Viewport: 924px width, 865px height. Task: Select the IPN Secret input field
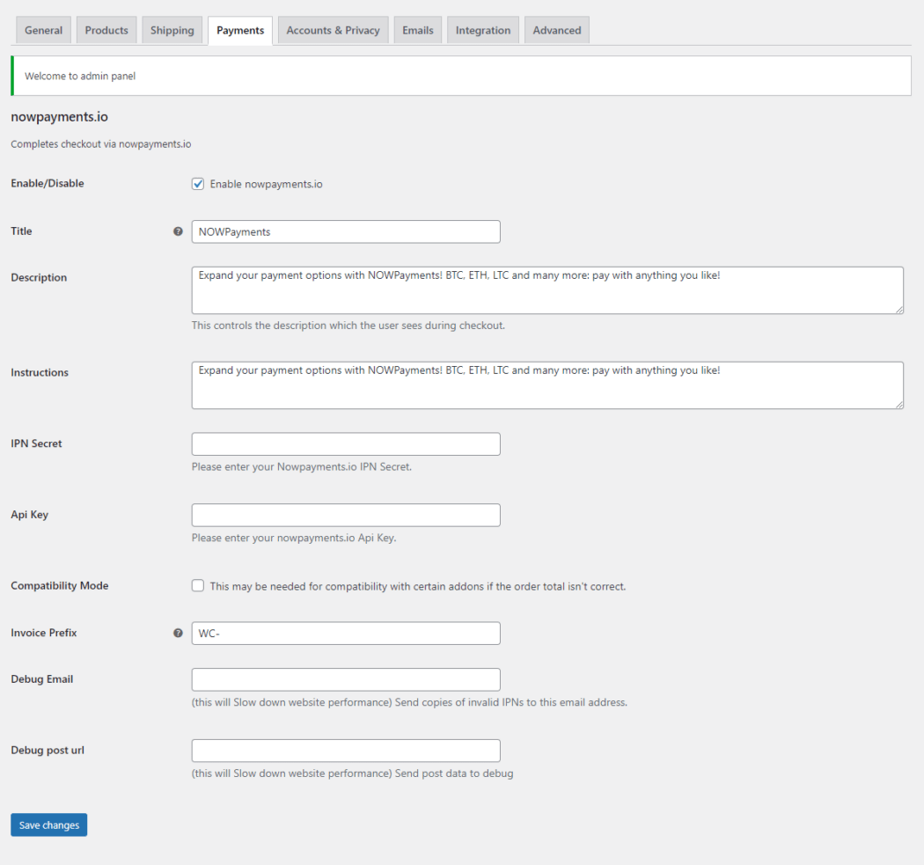[x=346, y=443]
